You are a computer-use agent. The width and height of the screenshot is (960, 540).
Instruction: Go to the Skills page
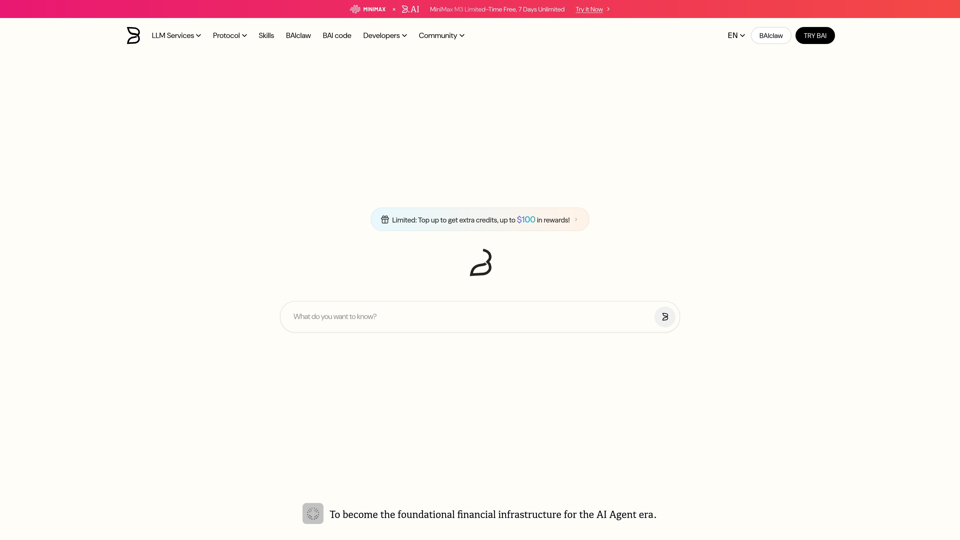pyautogui.click(x=266, y=35)
